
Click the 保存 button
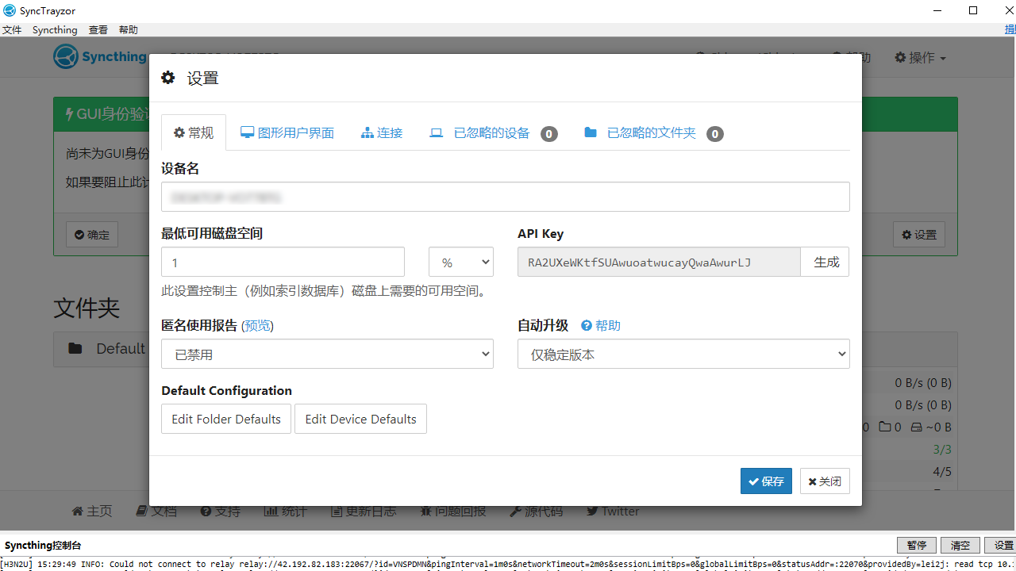[765, 481]
